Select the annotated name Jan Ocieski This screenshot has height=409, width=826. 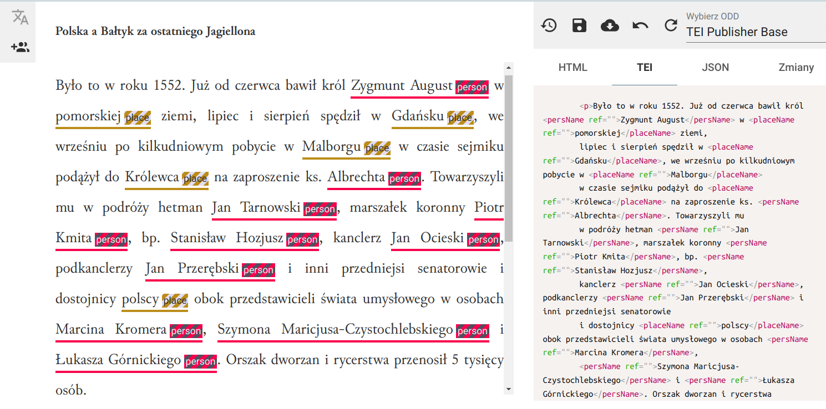point(428,238)
